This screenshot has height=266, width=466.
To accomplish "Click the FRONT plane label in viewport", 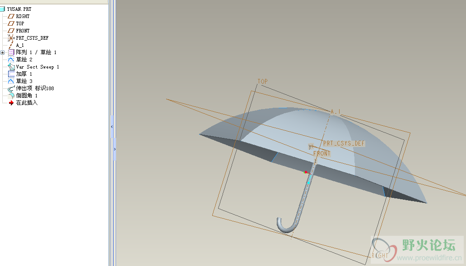I will click(x=322, y=153).
